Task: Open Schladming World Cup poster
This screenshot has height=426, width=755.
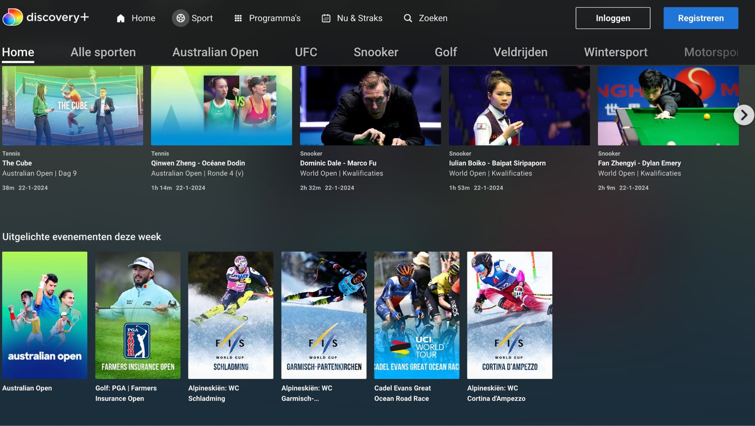Action: (231, 315)
